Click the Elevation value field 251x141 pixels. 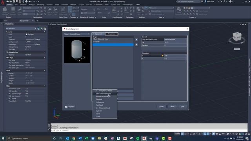point(175,45)
